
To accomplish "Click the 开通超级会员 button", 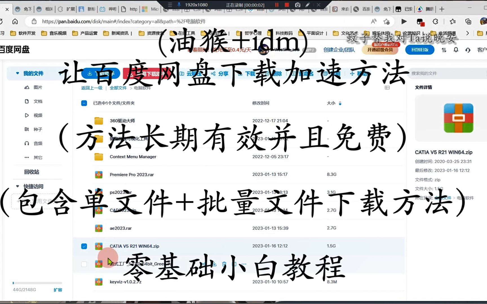I will (380, 50).
